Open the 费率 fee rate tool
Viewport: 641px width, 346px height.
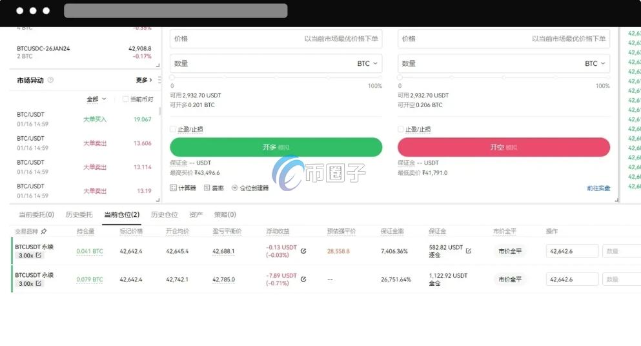coord(214,188)
